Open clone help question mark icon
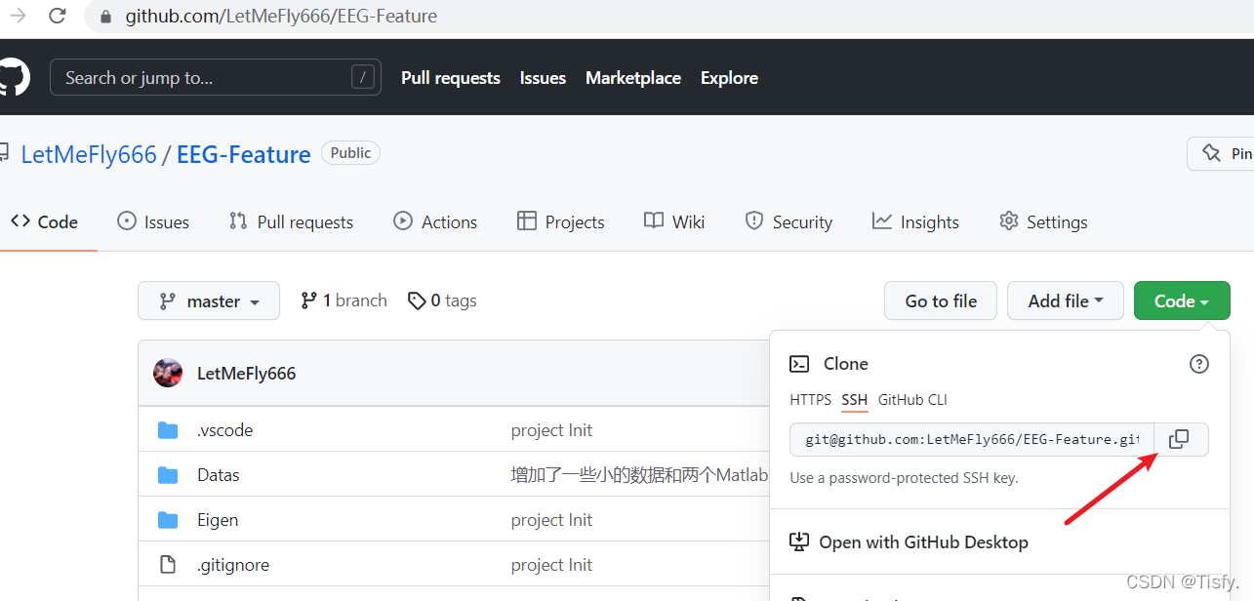 1199,364
